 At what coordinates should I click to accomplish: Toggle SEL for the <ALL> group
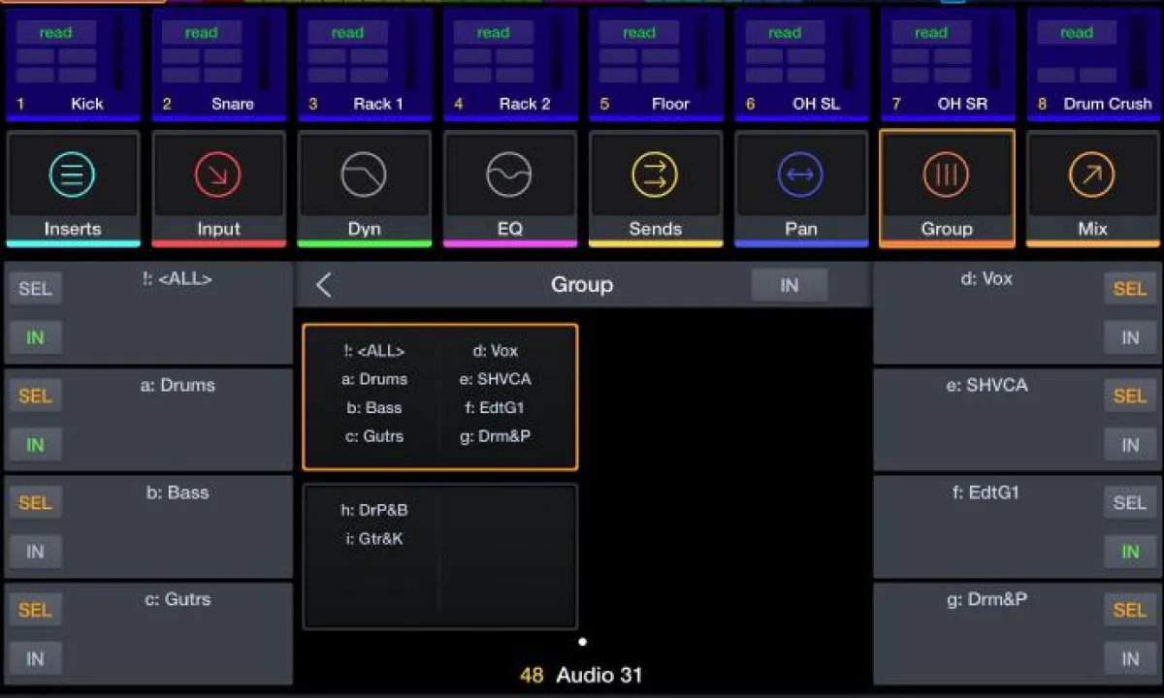(x=35, y=288)
